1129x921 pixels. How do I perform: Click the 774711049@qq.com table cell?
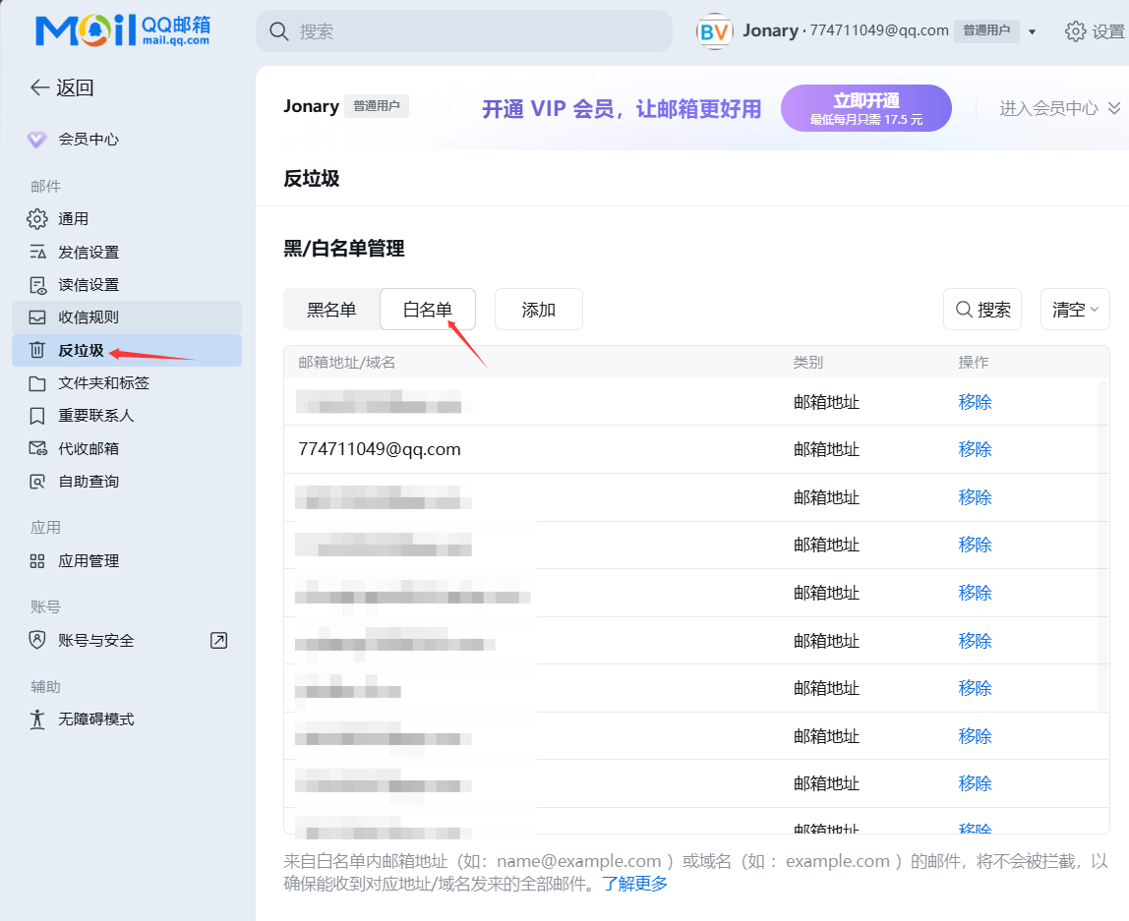(380, 450)
